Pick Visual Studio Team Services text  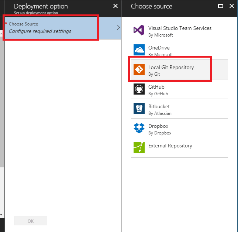(x=180, y=28)
